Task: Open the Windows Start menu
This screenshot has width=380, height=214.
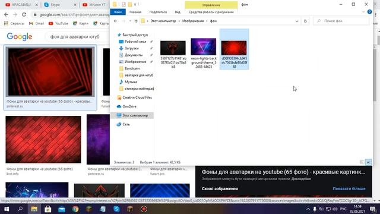Action: [7, 209]
